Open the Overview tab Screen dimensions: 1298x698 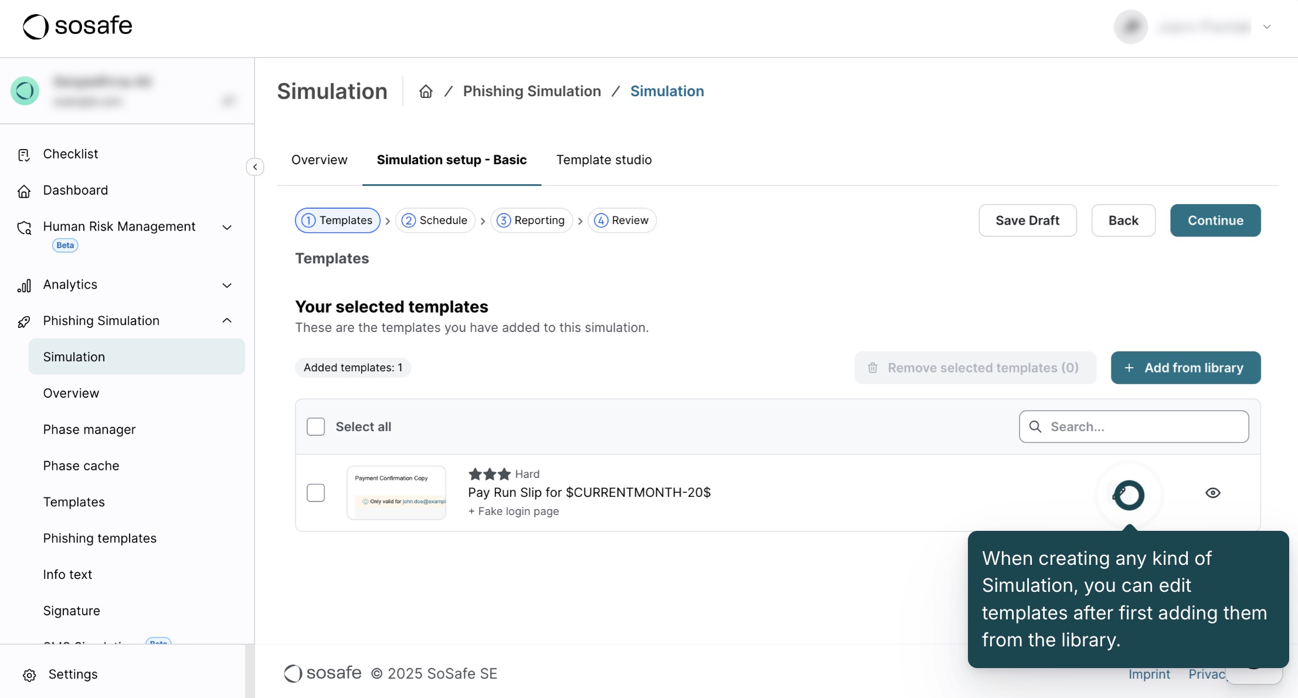tap(320, 160)
